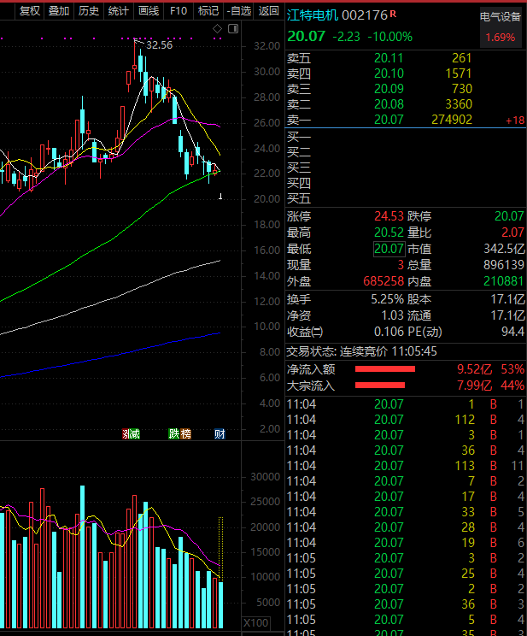This screenshot has height=636, width=527.
Task: Click the 涨 marker icon on chart
Action: point(126,434)
